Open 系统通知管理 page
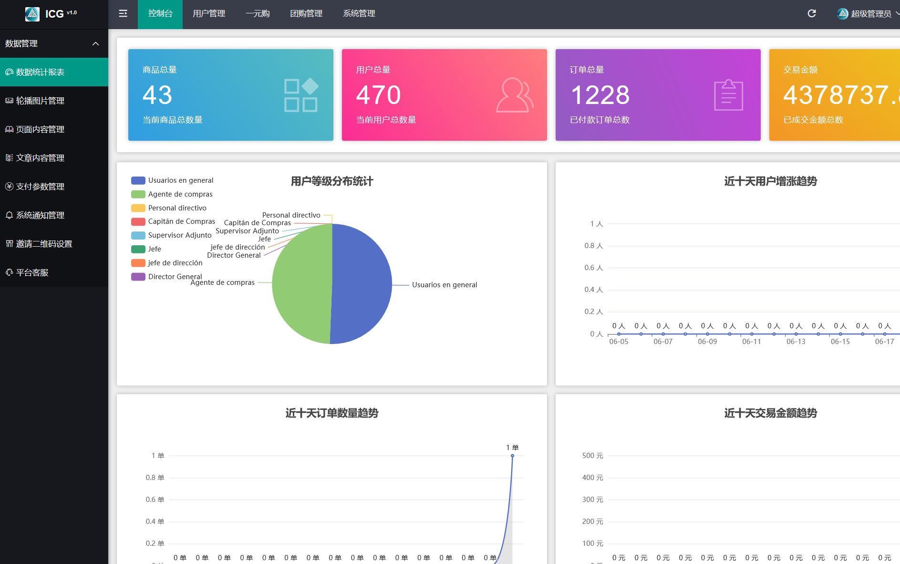The image size is (900, 564). pos(54,215)
